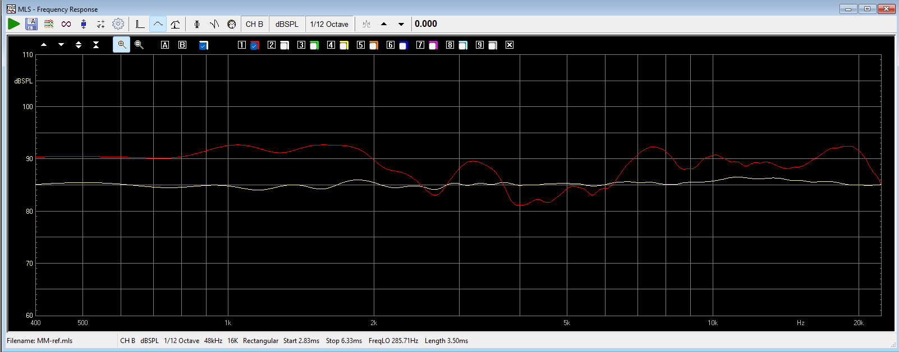Click Rectangular window label in status bar
Image resolution: width=899 pixels, height=352 pixels.
pos(260,341)
